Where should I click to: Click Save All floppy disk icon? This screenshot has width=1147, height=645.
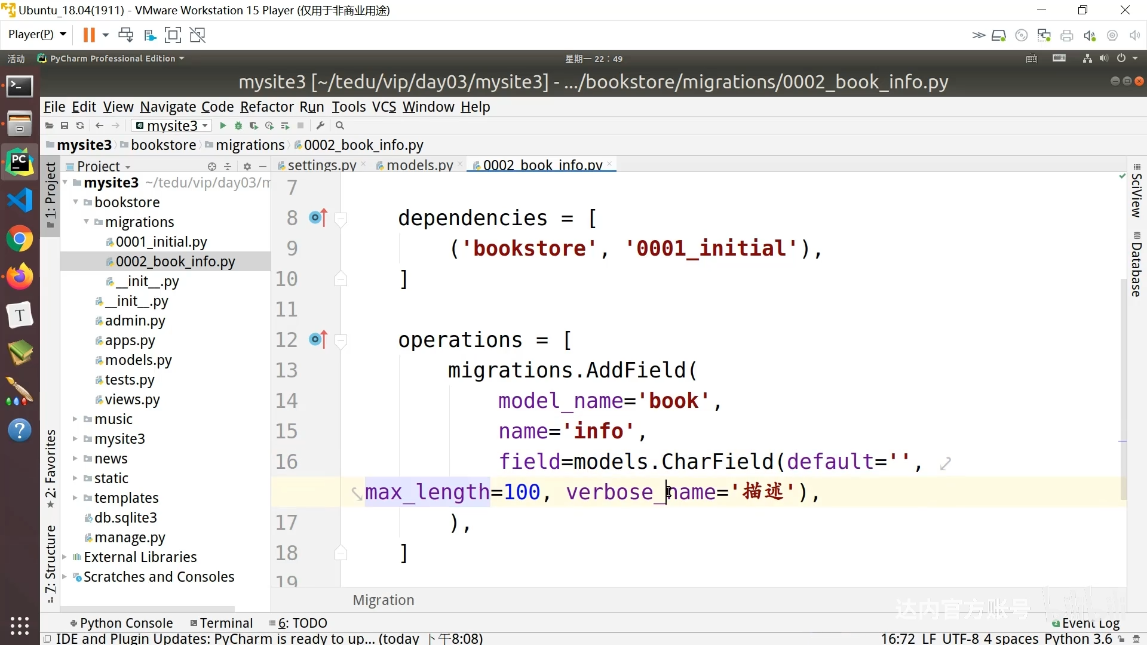click(x=65, y=125)
